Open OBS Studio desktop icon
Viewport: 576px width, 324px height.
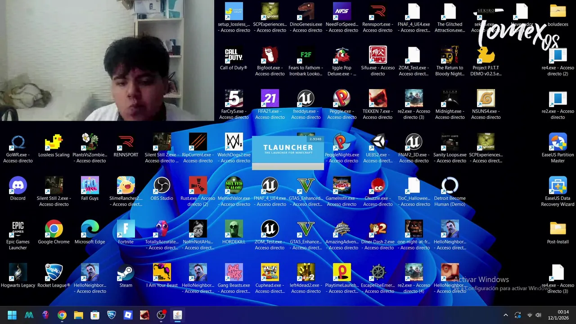click(x=162, y=189)
